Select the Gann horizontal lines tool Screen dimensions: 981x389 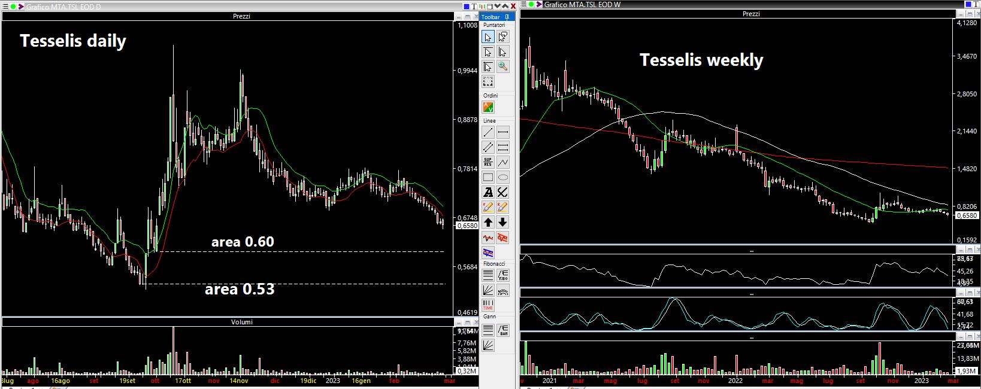(488, 330)
